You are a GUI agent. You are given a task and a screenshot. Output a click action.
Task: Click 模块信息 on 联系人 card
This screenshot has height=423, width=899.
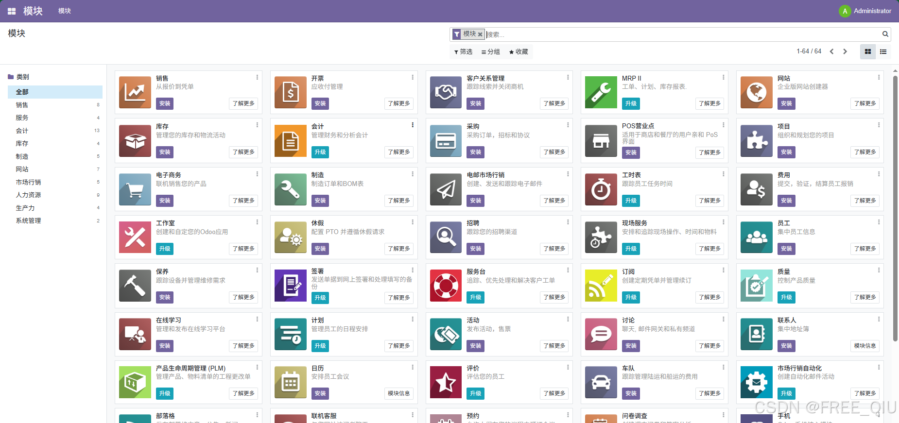click(x=865, y=346)
